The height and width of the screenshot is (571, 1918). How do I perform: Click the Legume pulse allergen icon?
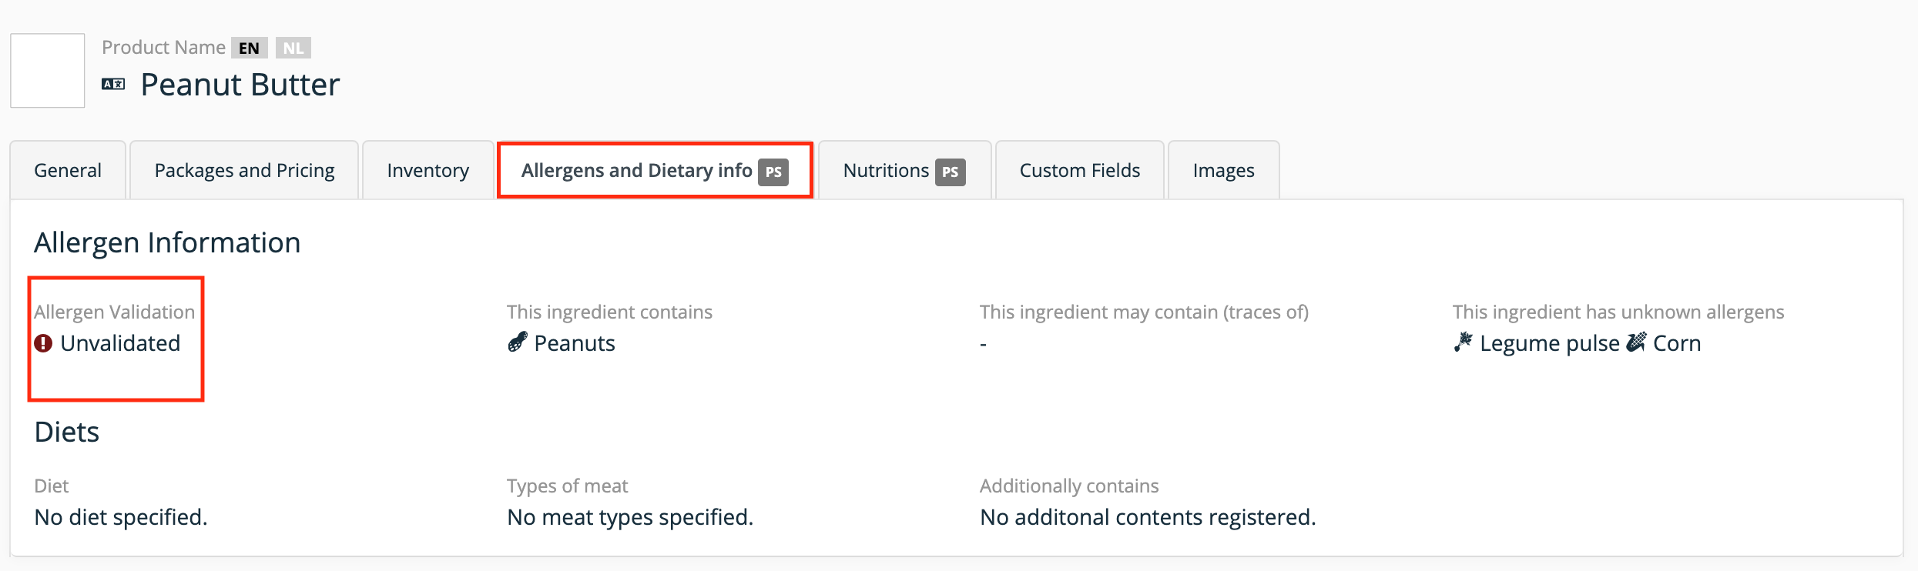tap(1463, 342)
